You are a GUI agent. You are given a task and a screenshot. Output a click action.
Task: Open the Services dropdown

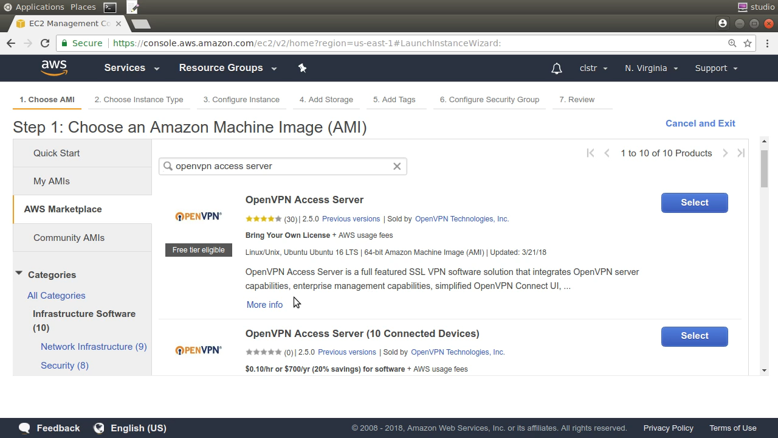[x=131, y=68]
